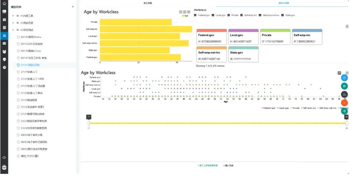Expand the 01内部工具 folder
Image resolution: width=361 pixels, height=176 pixels.
point(13,16)
